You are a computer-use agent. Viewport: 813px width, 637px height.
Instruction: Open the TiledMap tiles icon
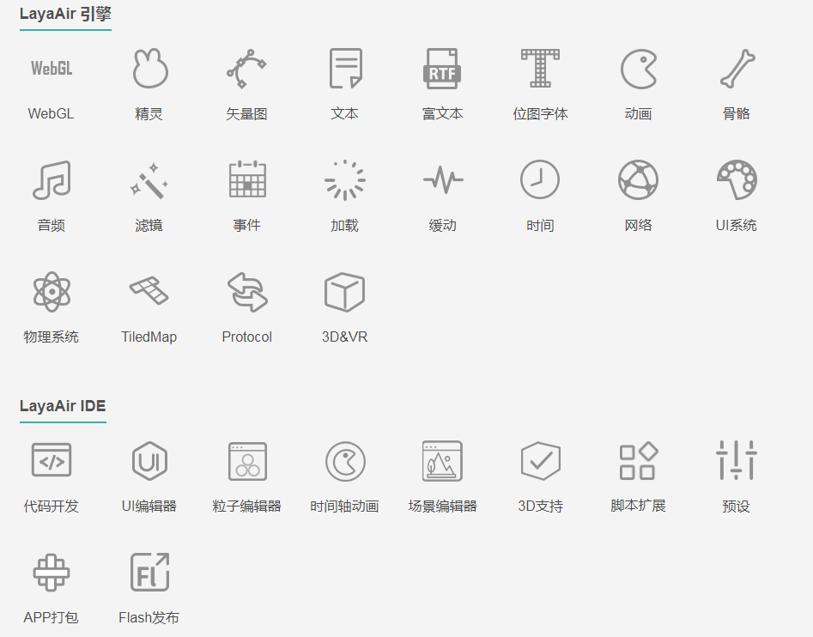click(x=149, y=290)
